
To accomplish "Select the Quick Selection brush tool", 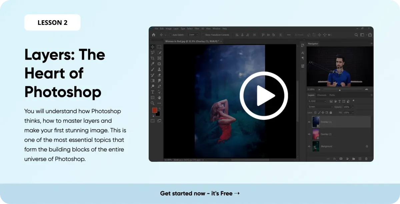I will [x=159, y=53].
